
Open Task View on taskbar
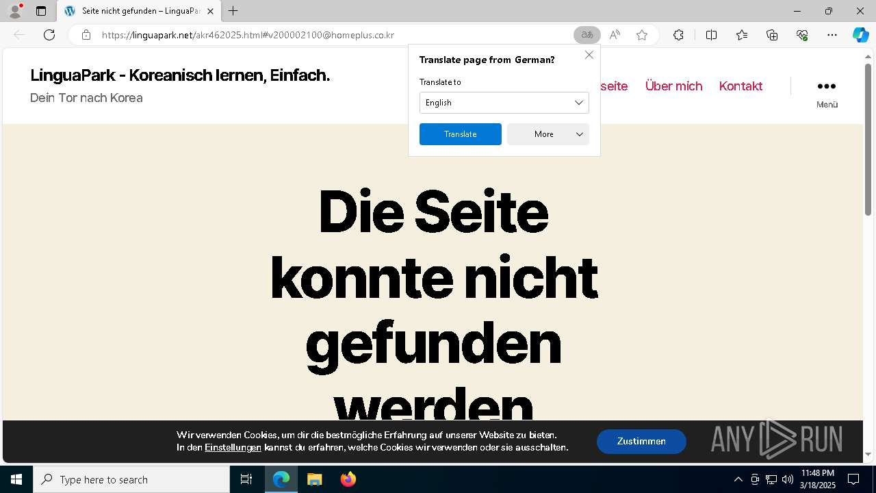click(246, 479)
